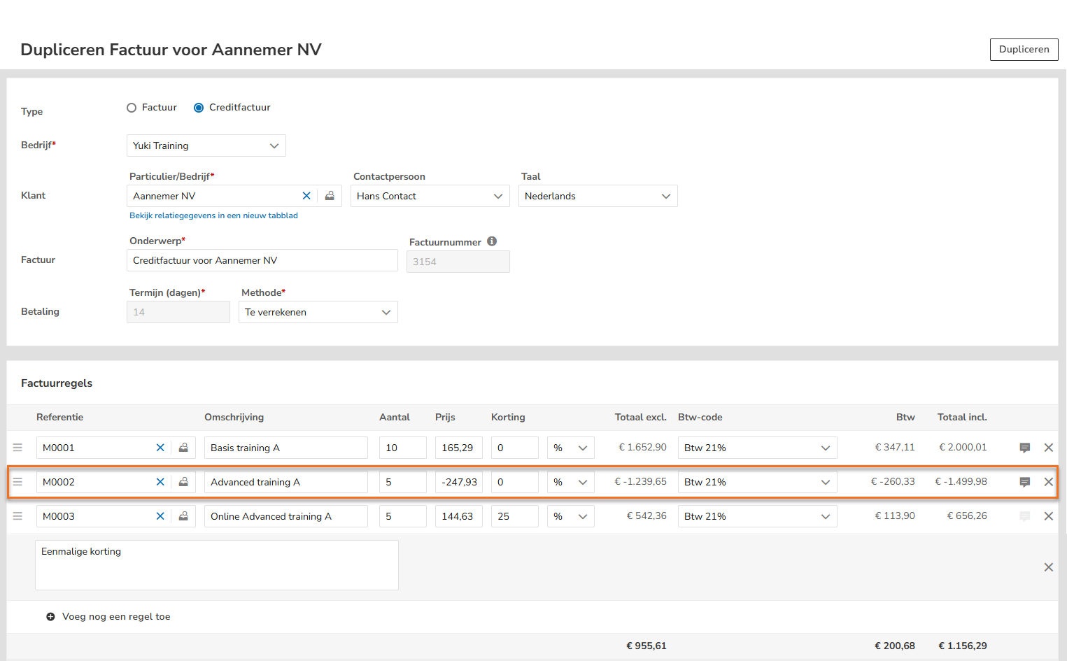The image size is (1067, 661).
Task: Open Btw-code dropdown for Advanced training A
Action: click(x=758, y=482)
